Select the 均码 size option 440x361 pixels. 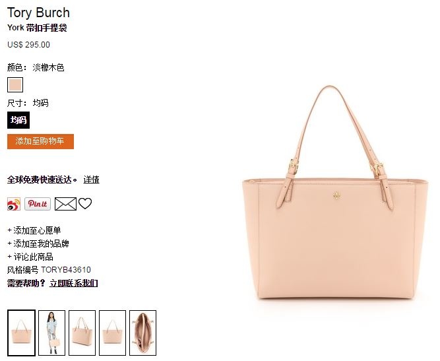(x=18, y=120)
